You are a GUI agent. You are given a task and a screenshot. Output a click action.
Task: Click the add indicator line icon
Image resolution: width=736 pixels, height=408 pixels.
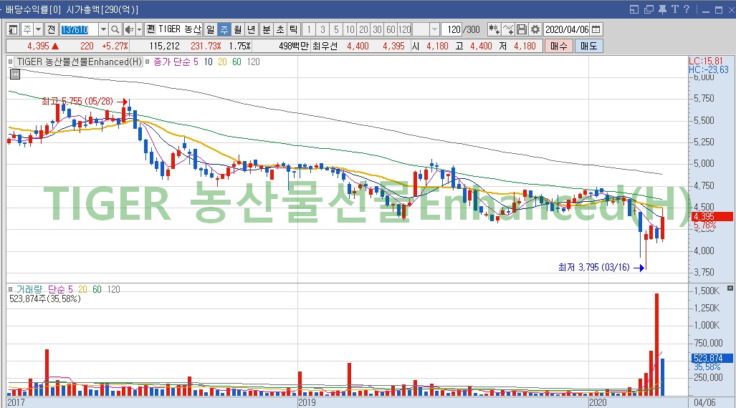click(x=508, y=29)
